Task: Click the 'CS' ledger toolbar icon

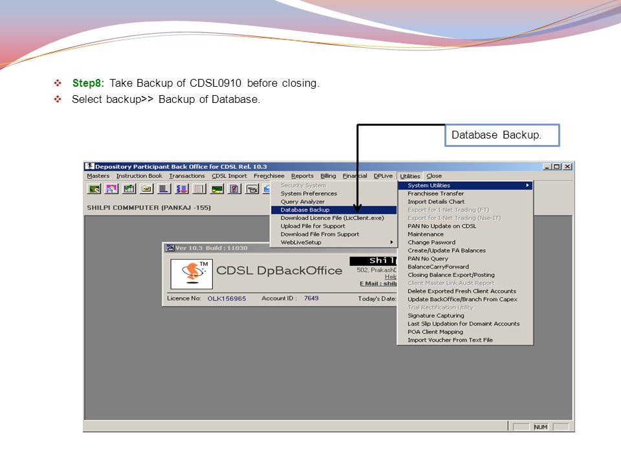Action: (181, 189)
